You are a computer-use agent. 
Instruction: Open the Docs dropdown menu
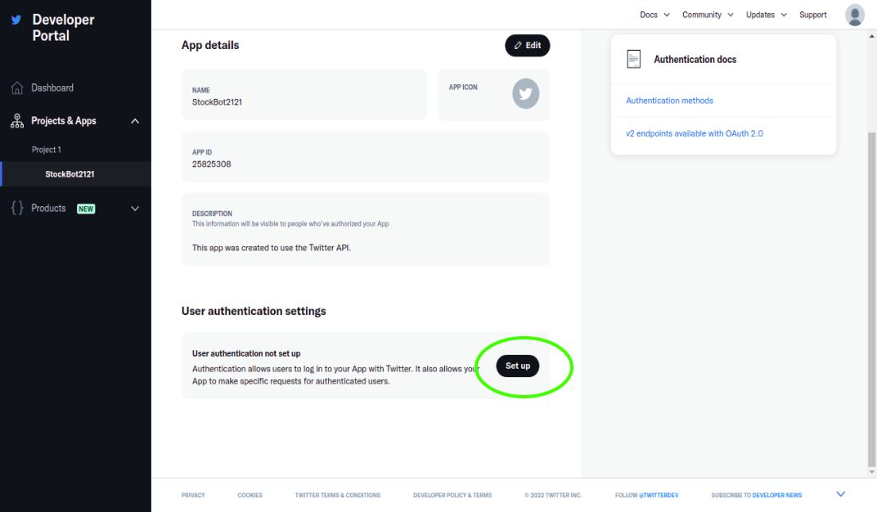[654, 15]
